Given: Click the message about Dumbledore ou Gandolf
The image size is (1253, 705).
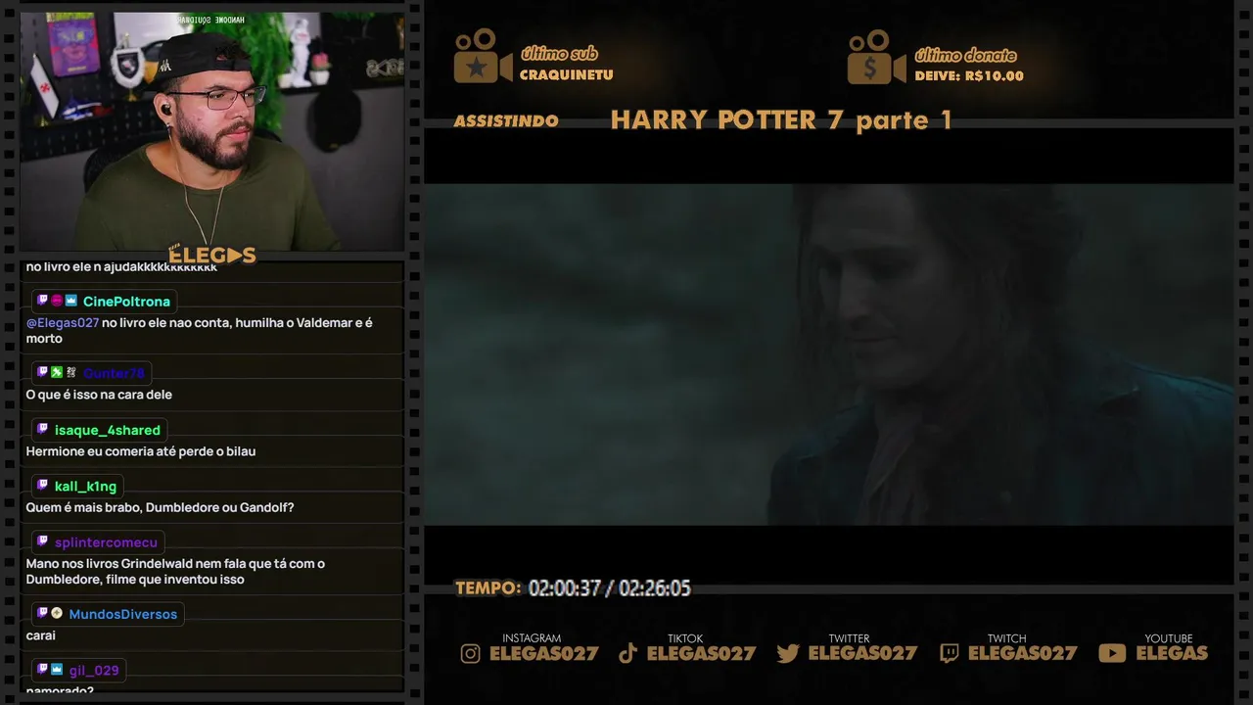Looking at the screenshot, I should [160, 507].
